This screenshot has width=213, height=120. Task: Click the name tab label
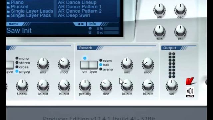pos(14,24)
